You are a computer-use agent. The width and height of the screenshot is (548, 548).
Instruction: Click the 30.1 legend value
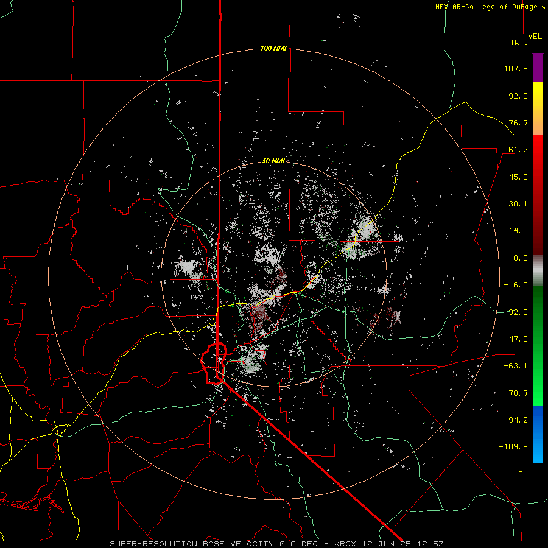click(518, 204)
